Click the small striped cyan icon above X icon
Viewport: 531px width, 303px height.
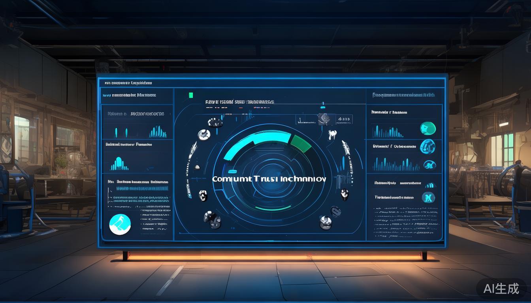click(430, 185)
